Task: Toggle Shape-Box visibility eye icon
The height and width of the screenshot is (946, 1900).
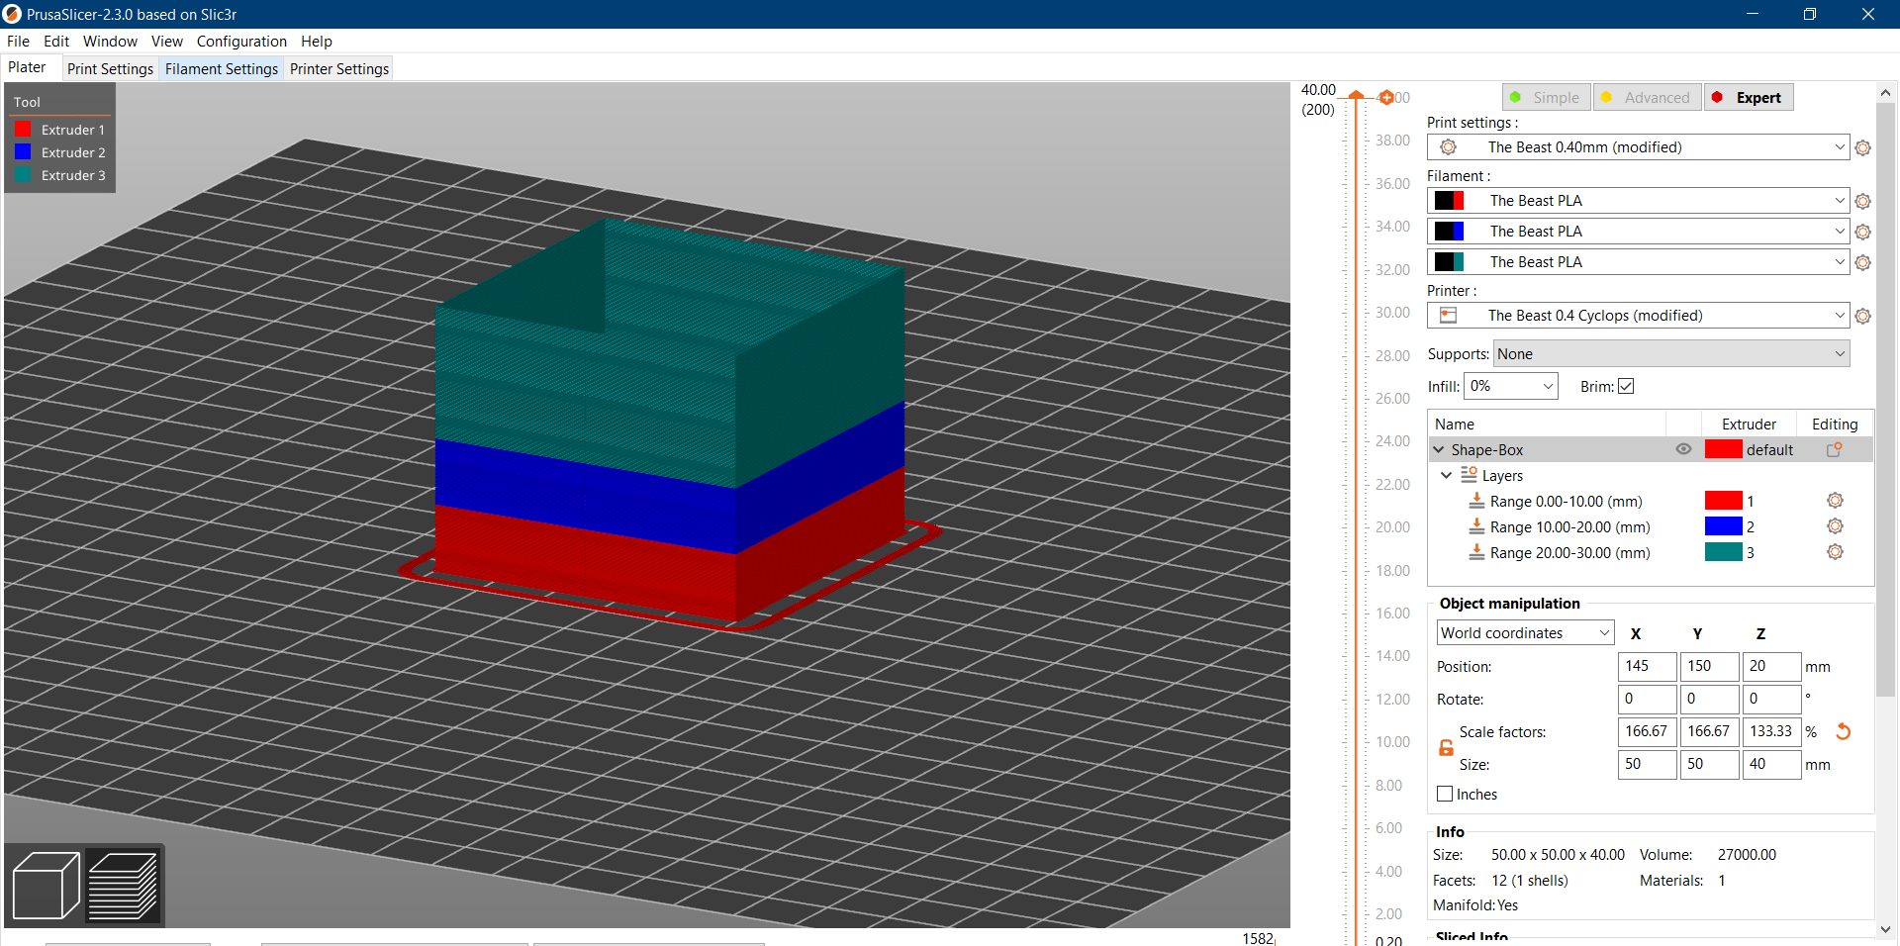Action: [1683, 449]
